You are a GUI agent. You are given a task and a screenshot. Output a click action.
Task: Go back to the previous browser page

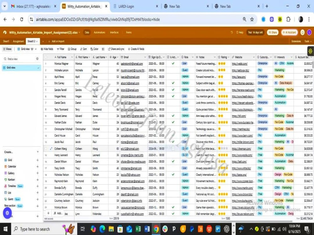[5, 19]
